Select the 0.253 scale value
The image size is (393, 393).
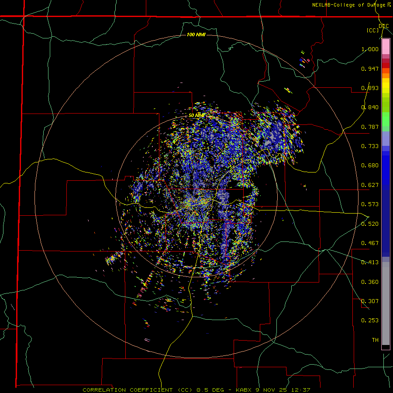[x=370, y=321]
